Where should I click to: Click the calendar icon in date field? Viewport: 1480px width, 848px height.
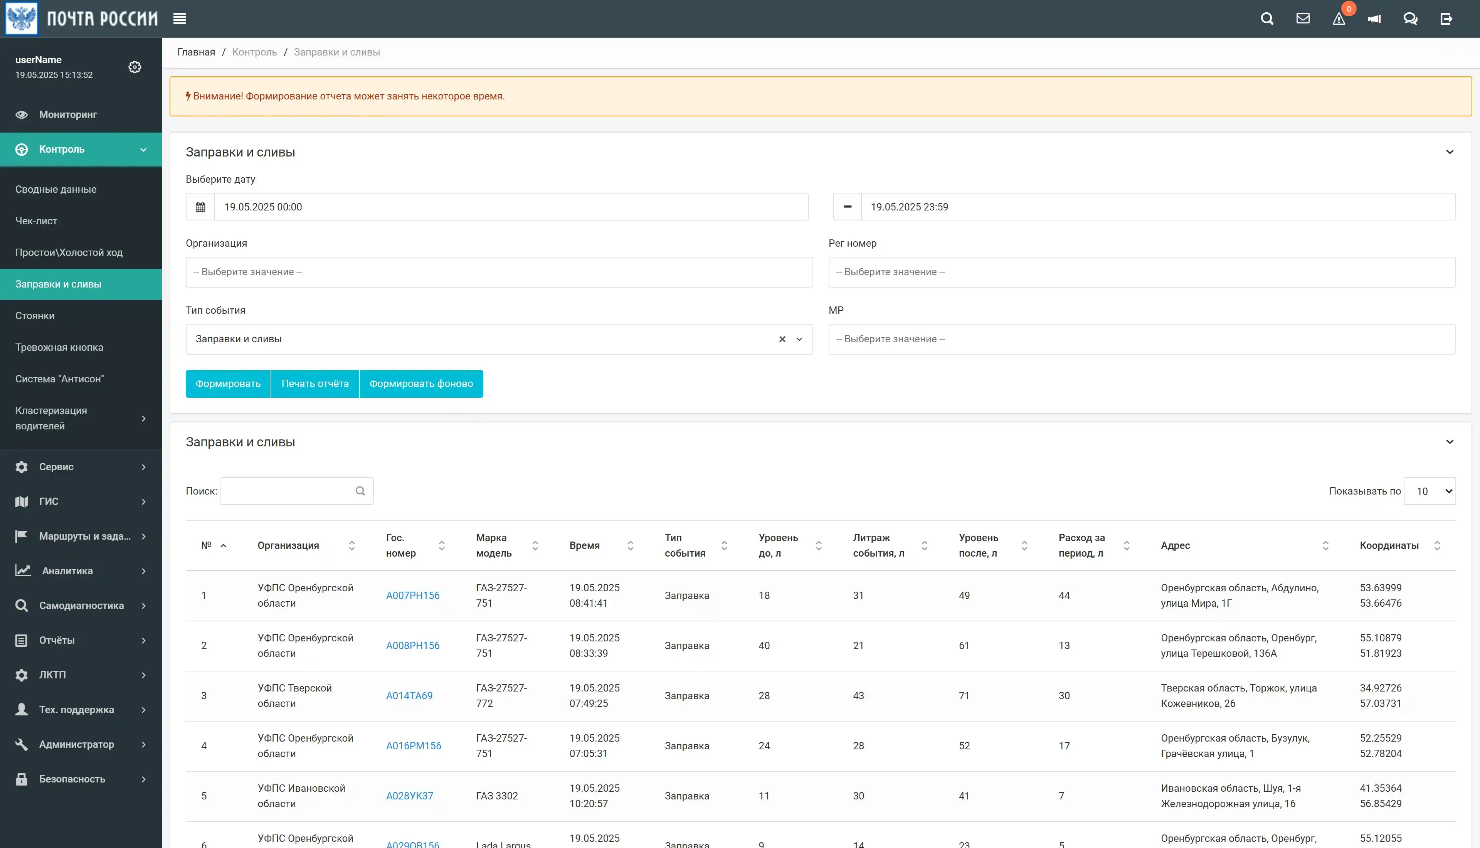(x=200, y=207)
